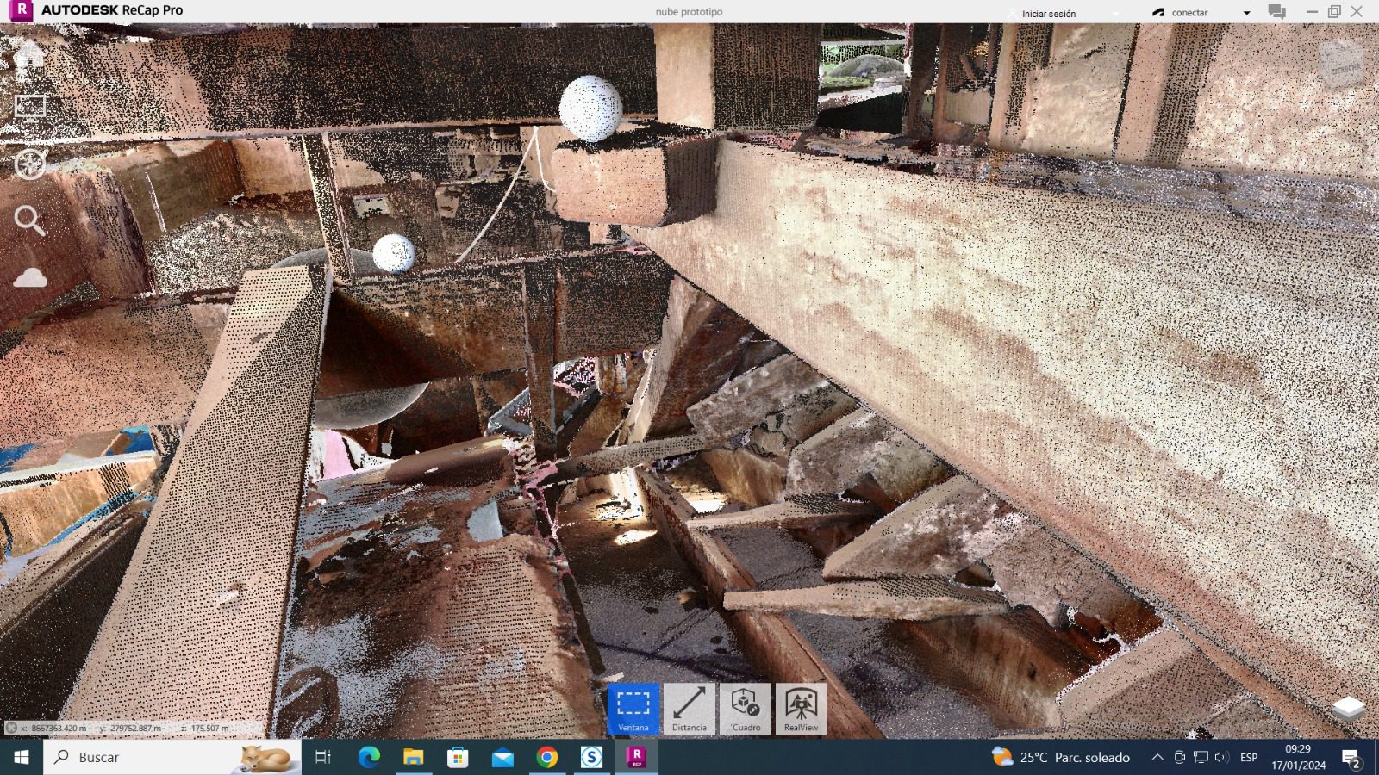1379x775 pixels.
Task: Activate the Distancia measure tool
Action: point(689,709)
